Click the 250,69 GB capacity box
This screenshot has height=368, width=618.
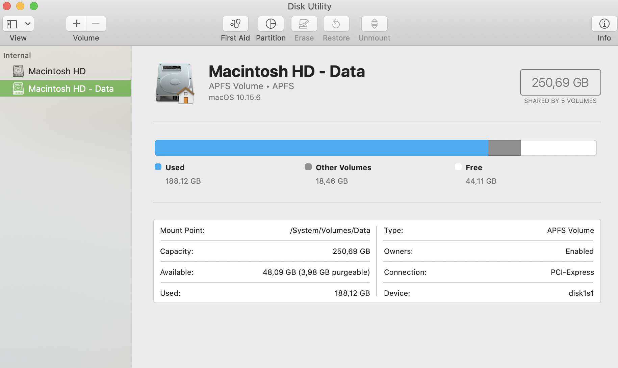click(x=560, y=82)
